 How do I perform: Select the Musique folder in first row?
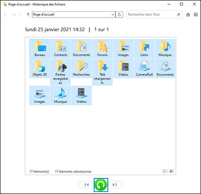pyautogui.click(x=165, y=49)
